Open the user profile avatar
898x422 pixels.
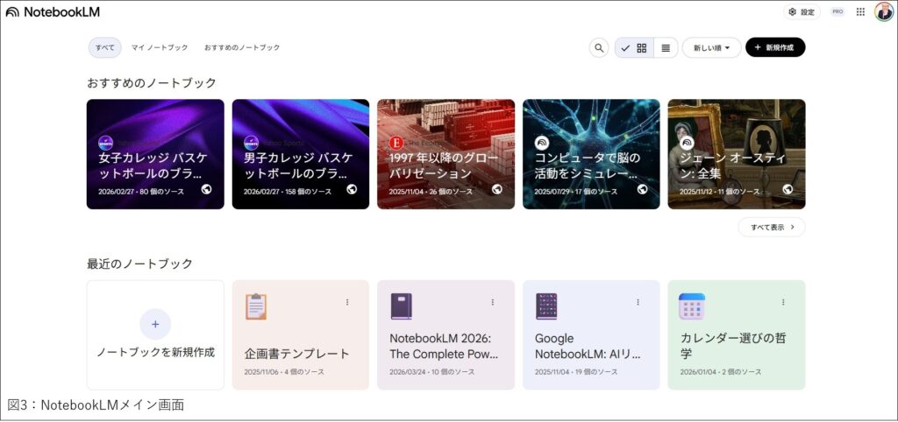coord(883,12)
